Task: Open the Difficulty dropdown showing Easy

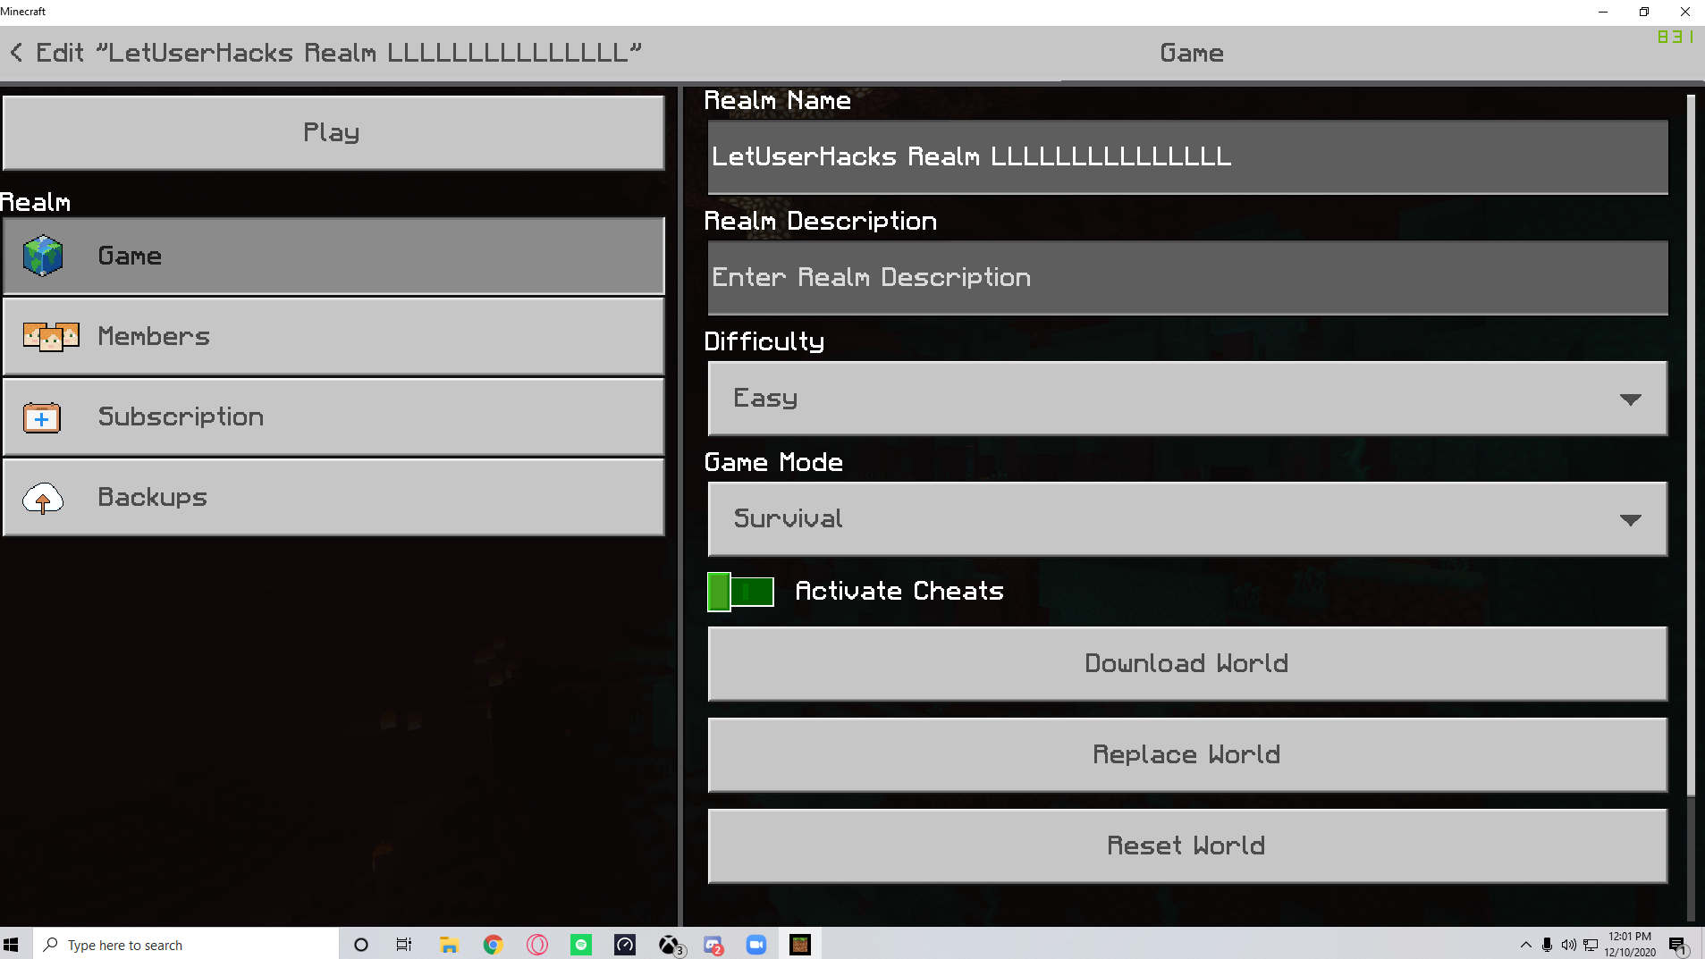Action: click(1187, 398)
